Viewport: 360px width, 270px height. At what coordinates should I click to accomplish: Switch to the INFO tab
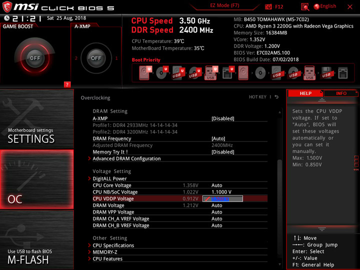tap(341, 93)
